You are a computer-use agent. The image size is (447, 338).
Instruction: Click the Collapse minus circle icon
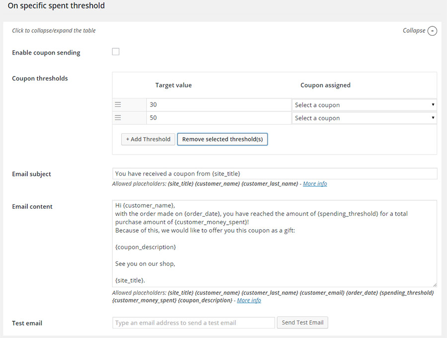(432, 31)
